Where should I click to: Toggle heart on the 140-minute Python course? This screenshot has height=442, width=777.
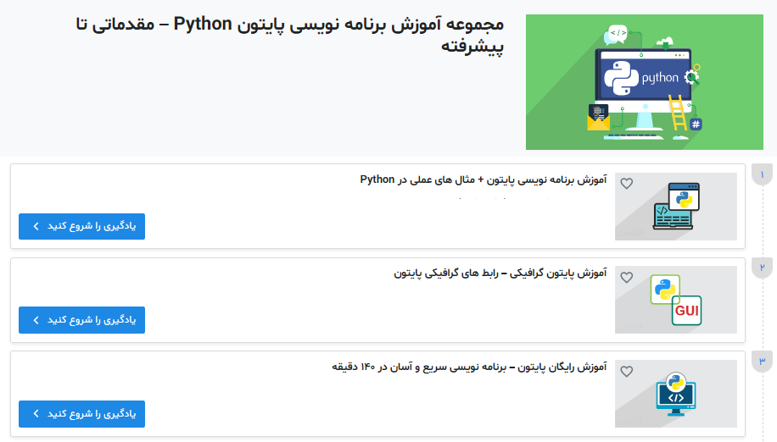(627, 371)
